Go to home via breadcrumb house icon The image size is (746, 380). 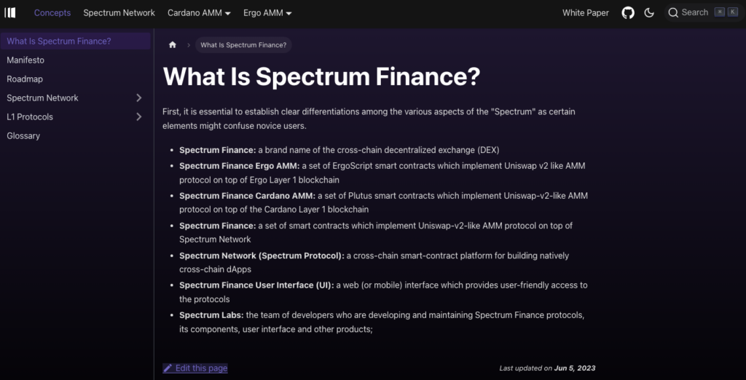173,45
